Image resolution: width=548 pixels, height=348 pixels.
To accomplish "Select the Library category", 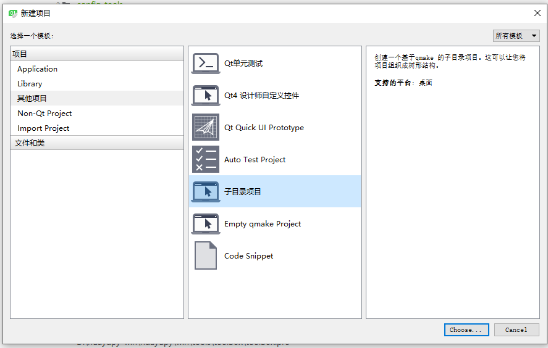I will click(x=97, y=84).
